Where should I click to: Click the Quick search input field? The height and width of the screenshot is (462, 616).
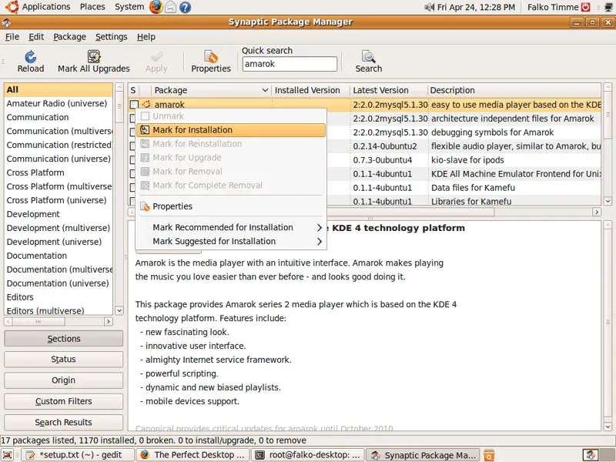[290, 64]
